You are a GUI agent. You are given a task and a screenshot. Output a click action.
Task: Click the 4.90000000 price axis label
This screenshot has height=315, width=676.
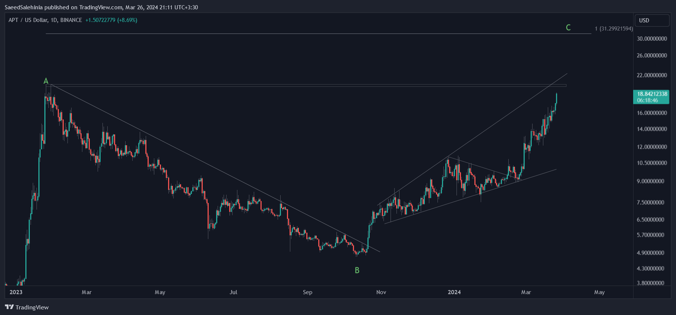(x=650, y=253)
